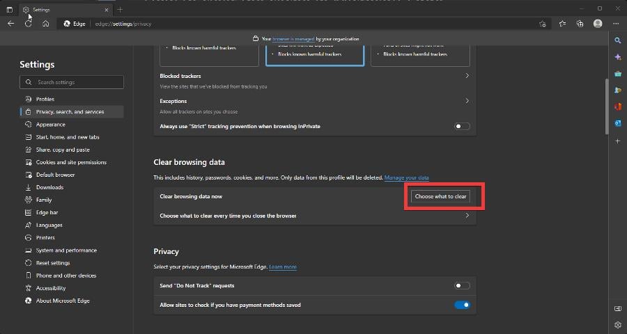Open the Learn more link under Privacy
Screen dimensions: 627x334
pos(283,267)
